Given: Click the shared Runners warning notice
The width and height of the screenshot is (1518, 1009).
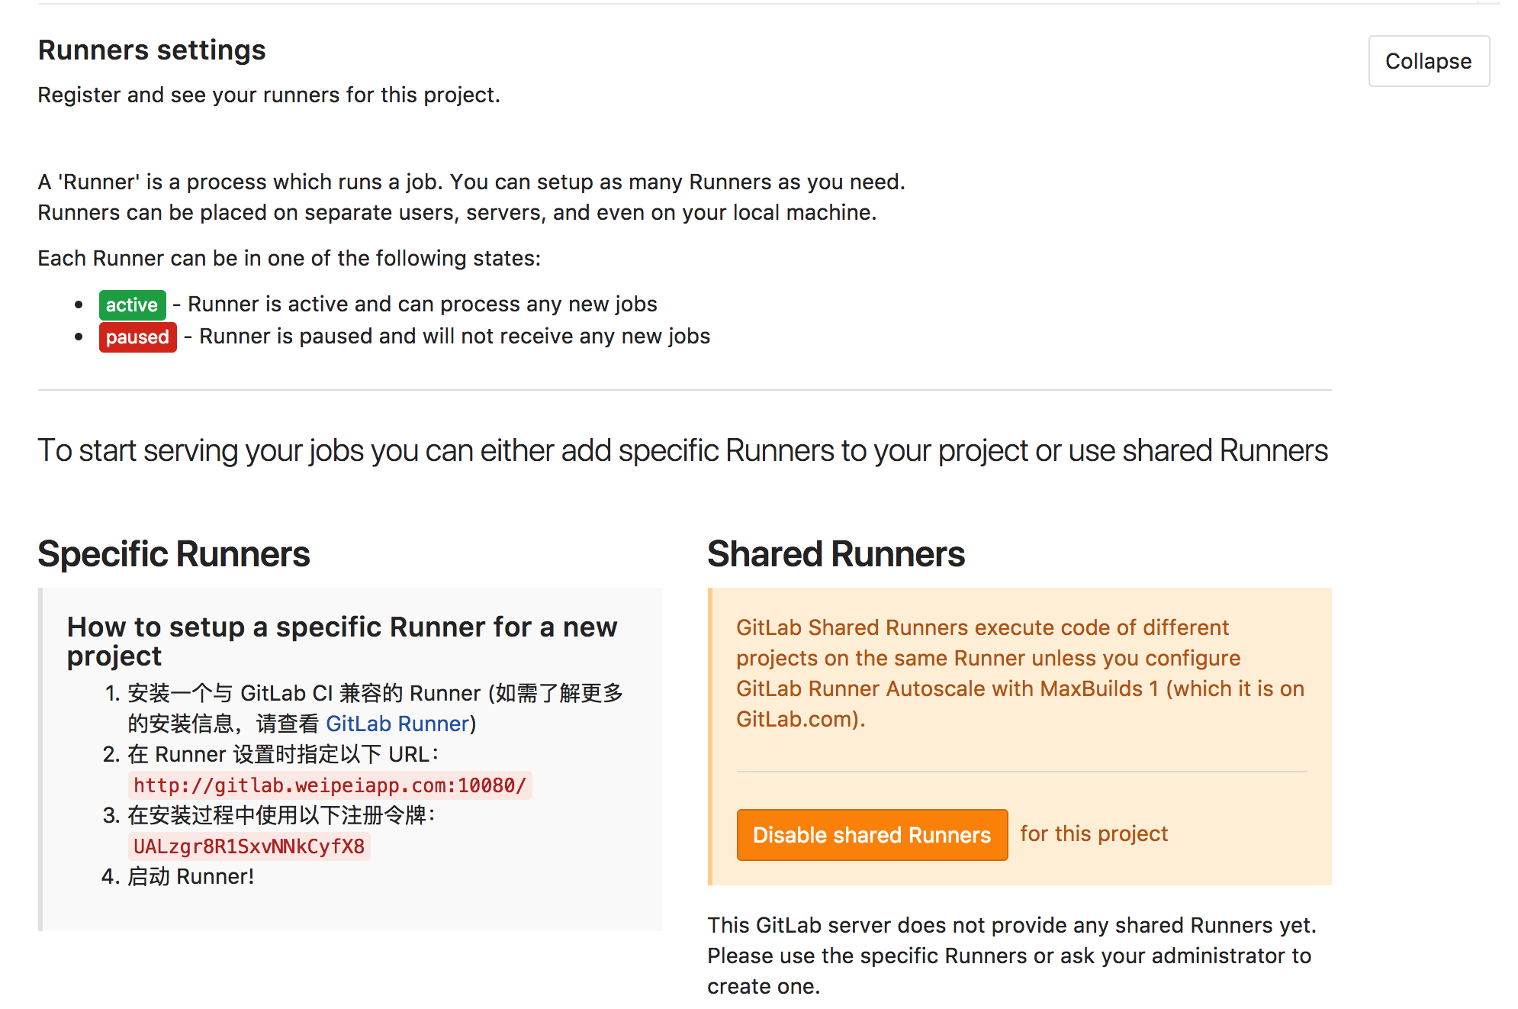Looking at the screenshot, I should [x=1019, y=672].
